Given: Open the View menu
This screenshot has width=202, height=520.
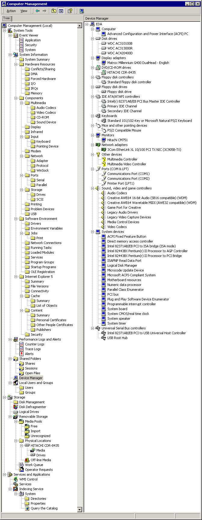Looking at the screenshot, I should [24, 11].
